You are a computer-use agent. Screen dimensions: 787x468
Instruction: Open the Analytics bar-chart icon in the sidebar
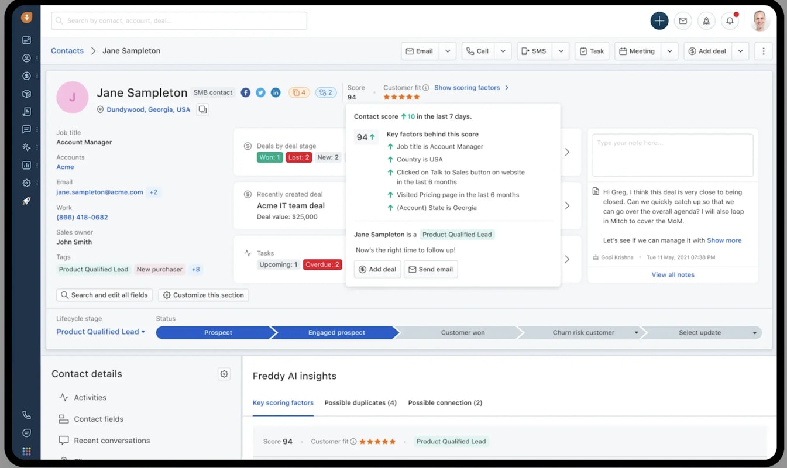(x=26, y=165)
